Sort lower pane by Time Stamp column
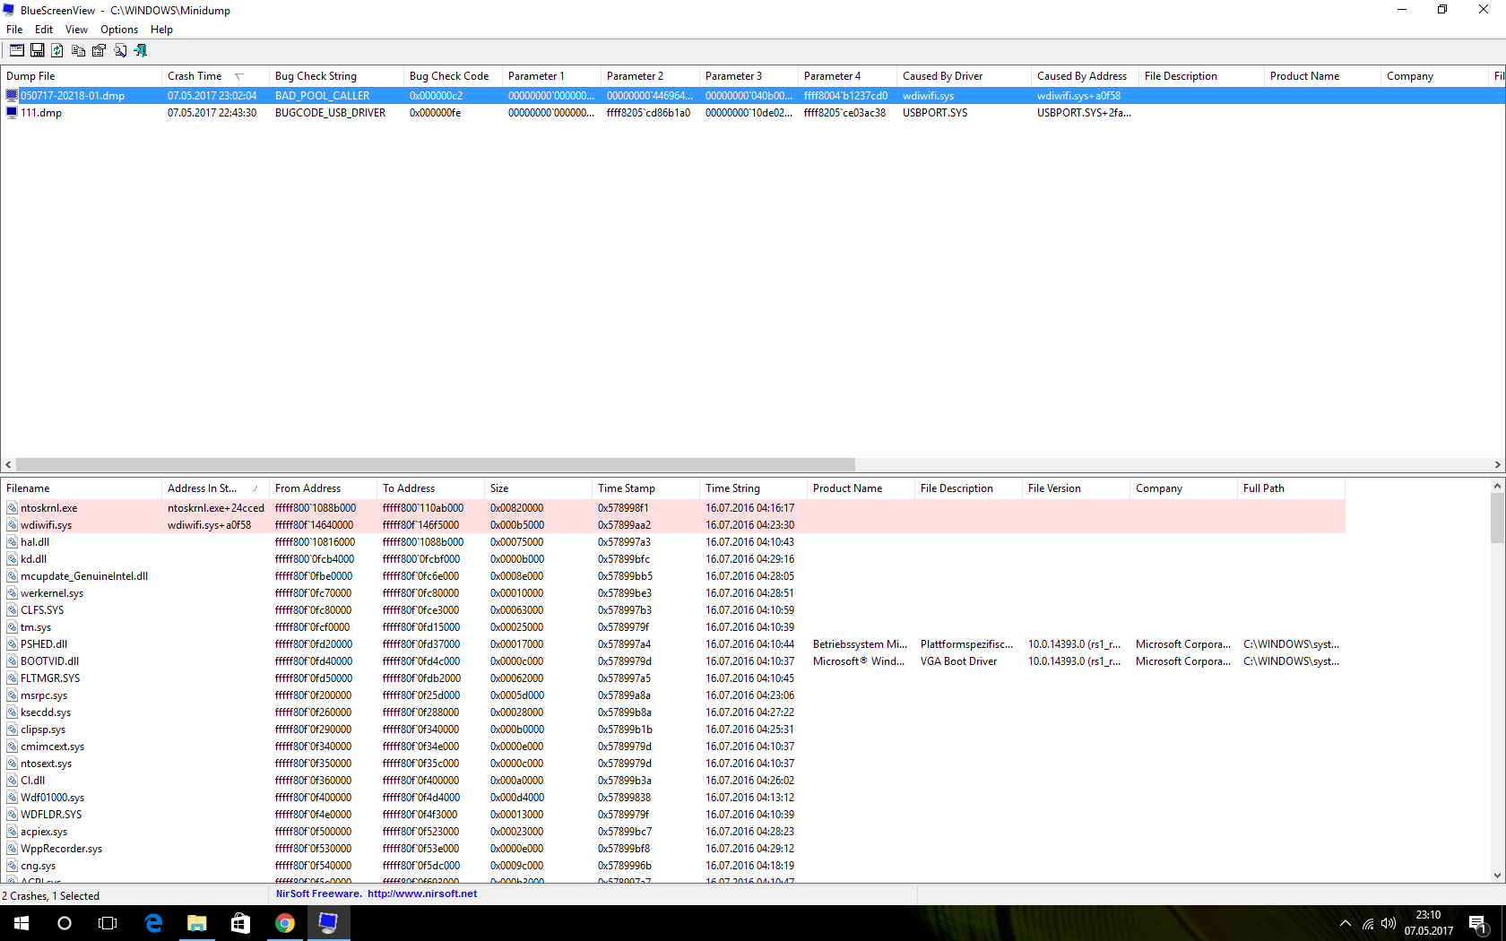This screenshot has height=941, width=1506. tap(645, 488)
